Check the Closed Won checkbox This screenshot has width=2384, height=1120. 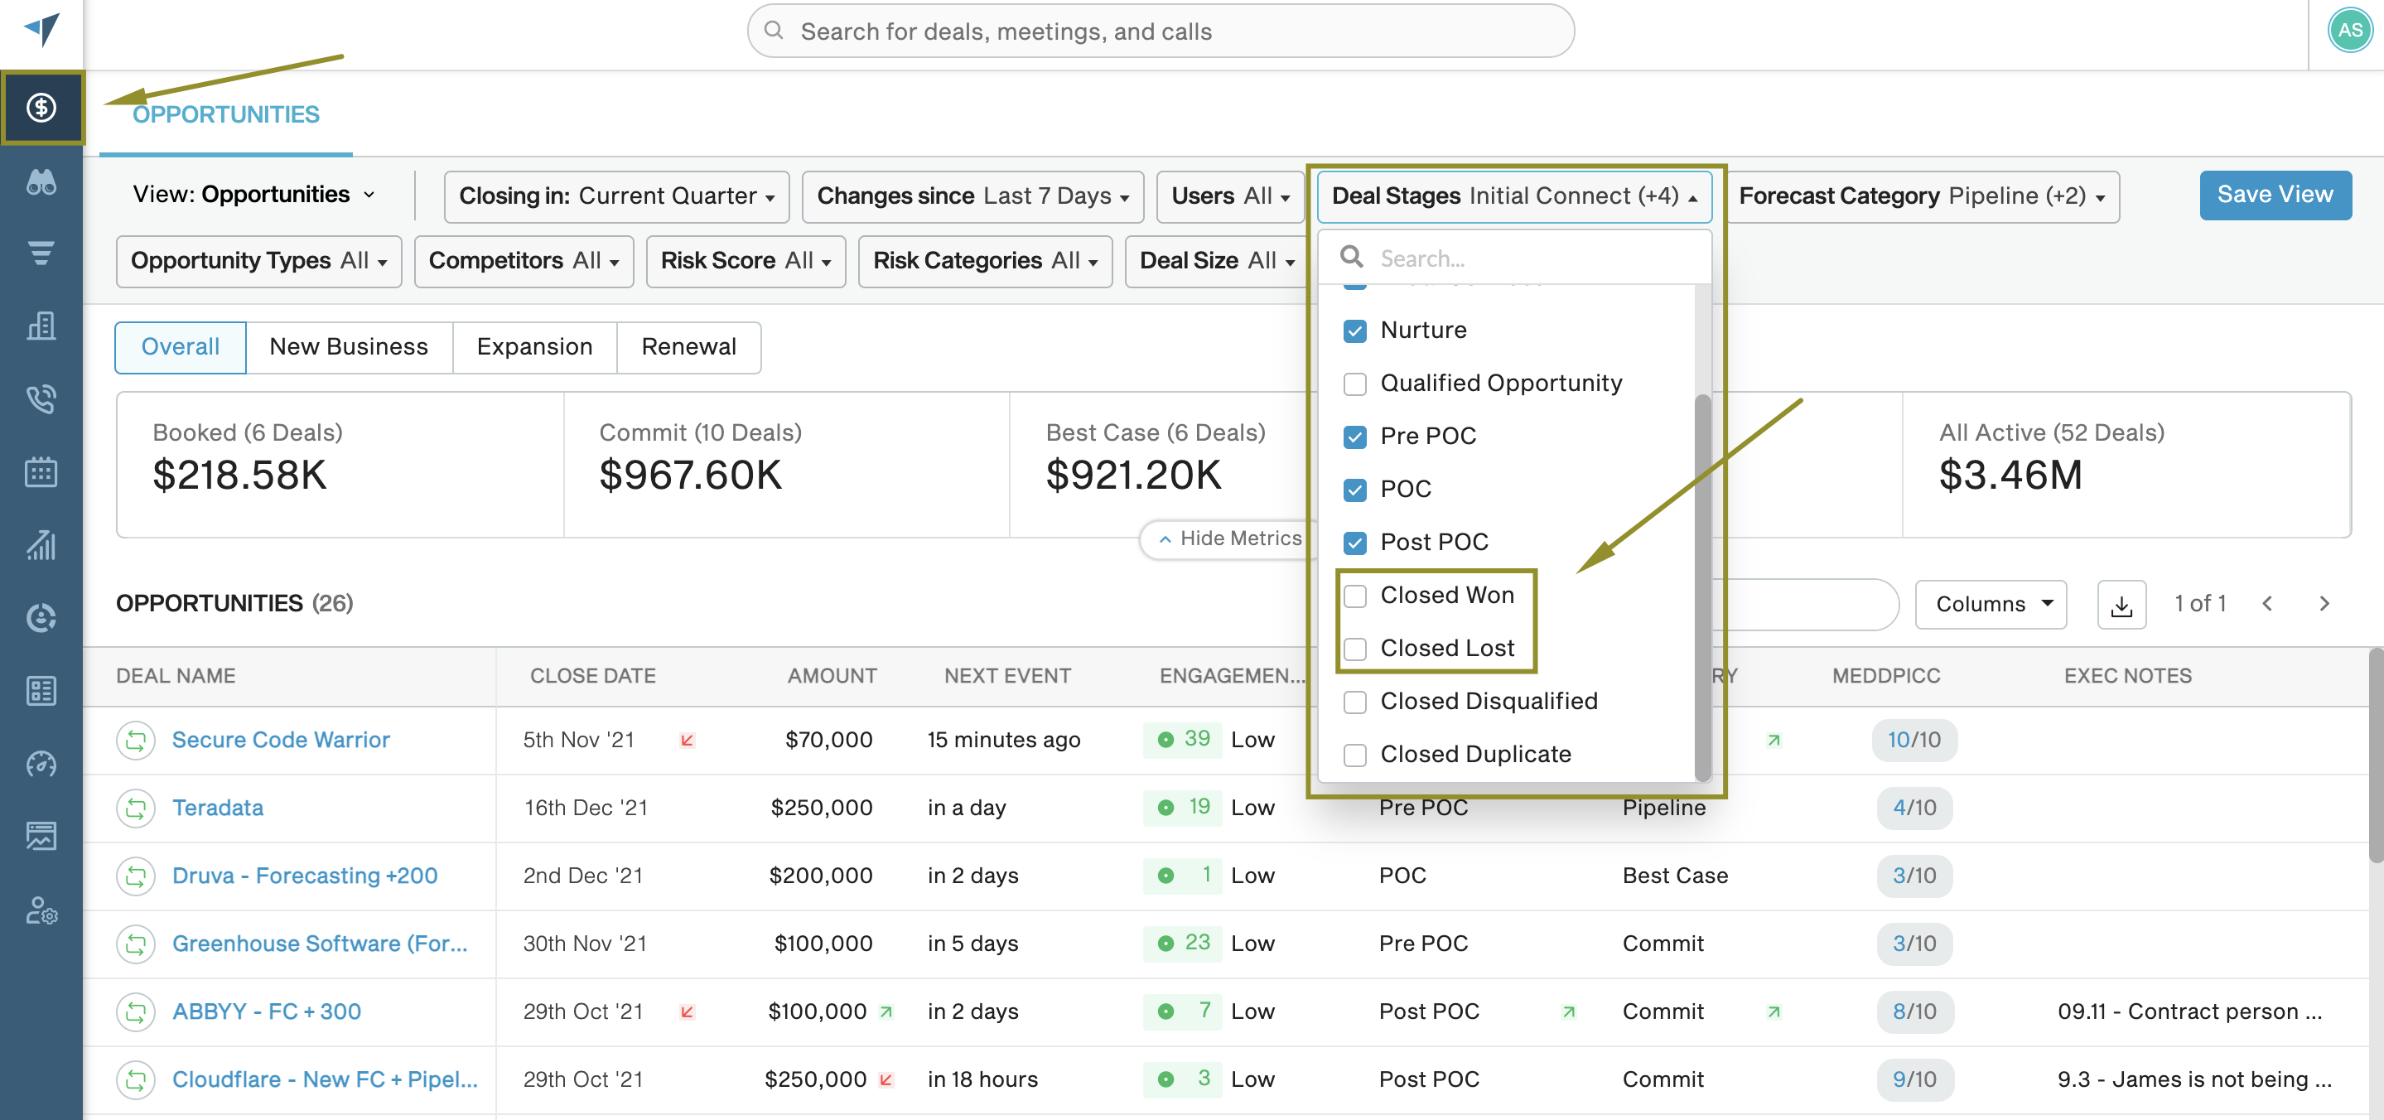tap(1355, 596)
